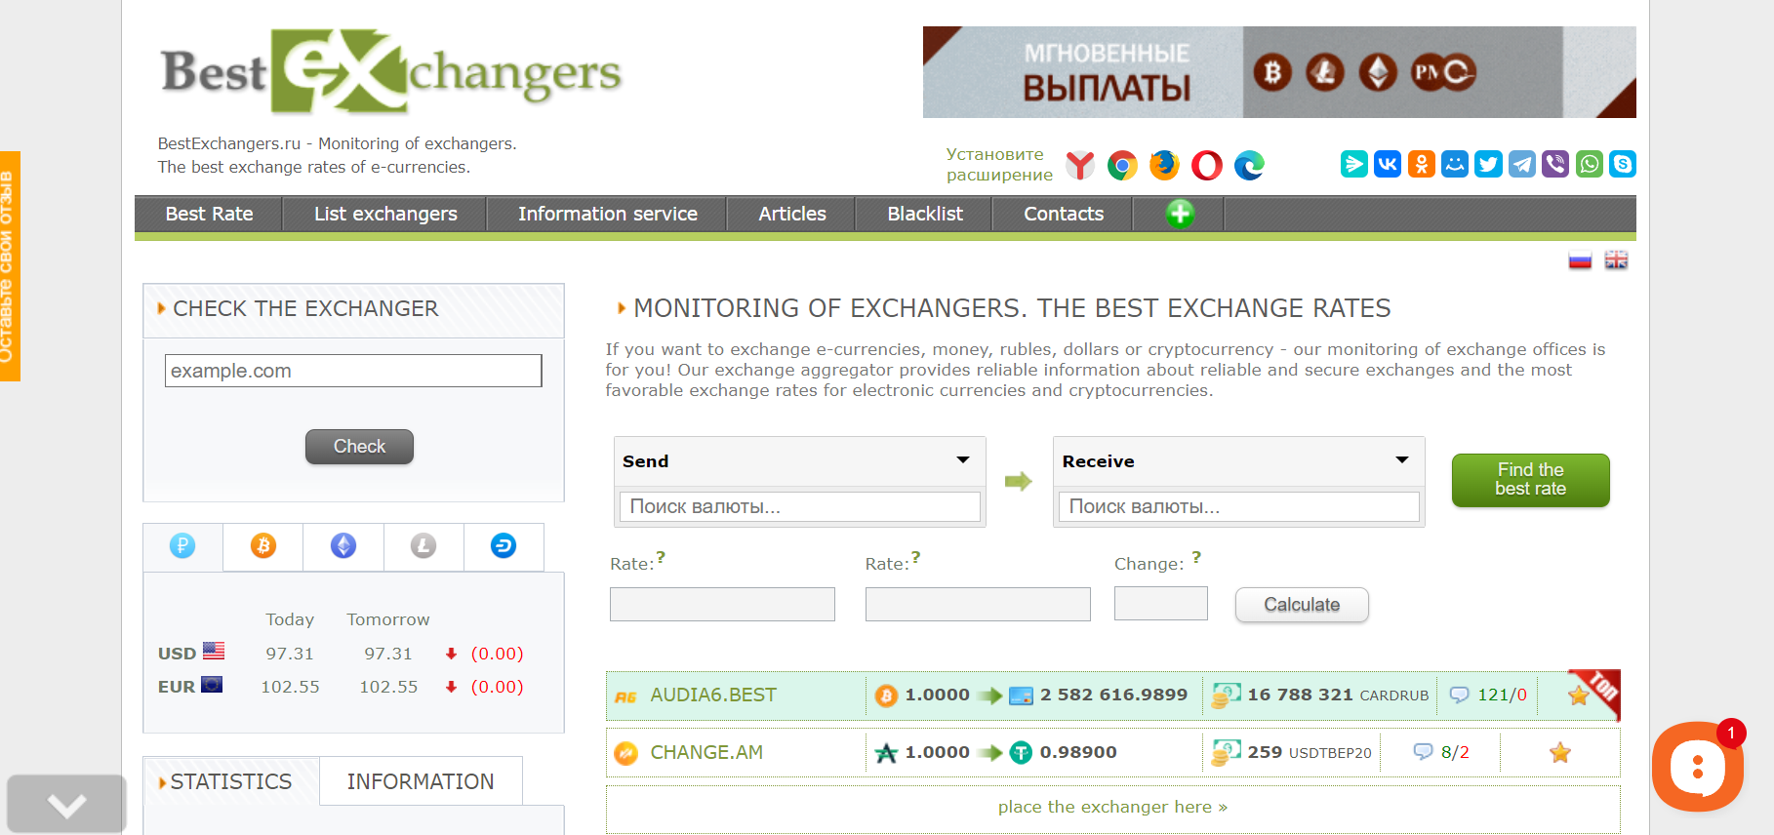Viewport: 1774px width, 835px height.
Task: Open the Best Rate menu item
Action: coord(209,214)
